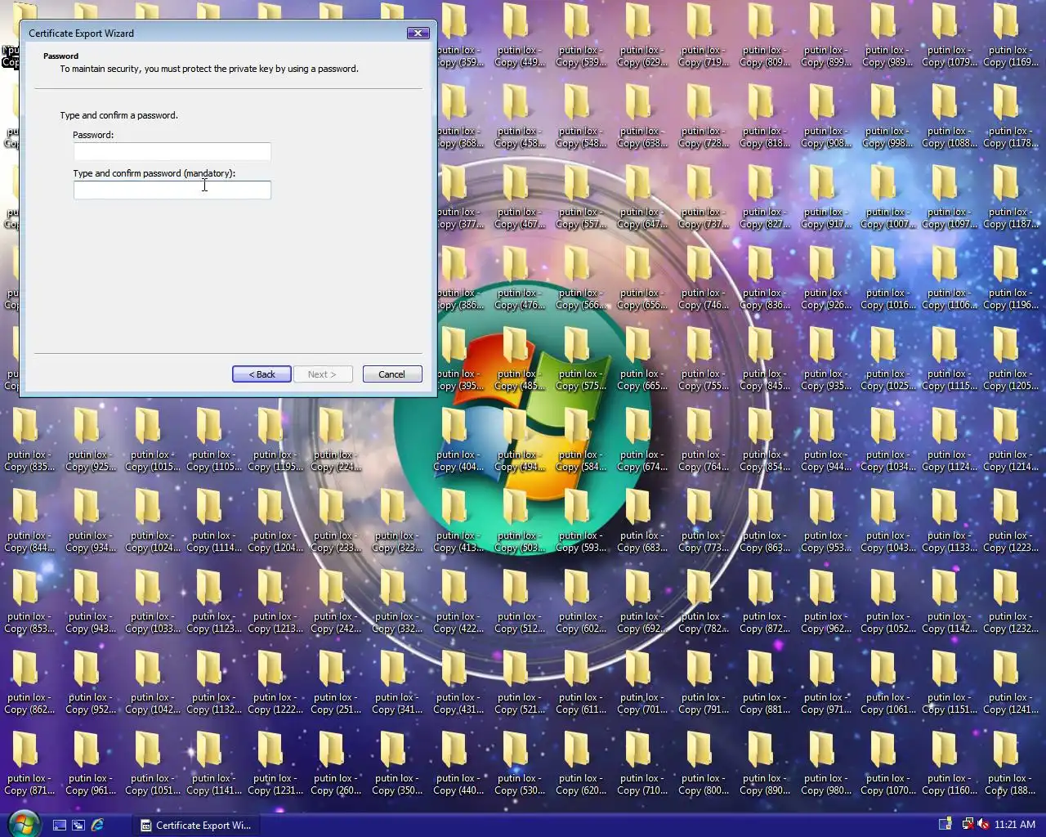Viewport: 1046px width, 837px height.
Task: Select folder putin lox - Copy (656...
Action: [642, 279]
